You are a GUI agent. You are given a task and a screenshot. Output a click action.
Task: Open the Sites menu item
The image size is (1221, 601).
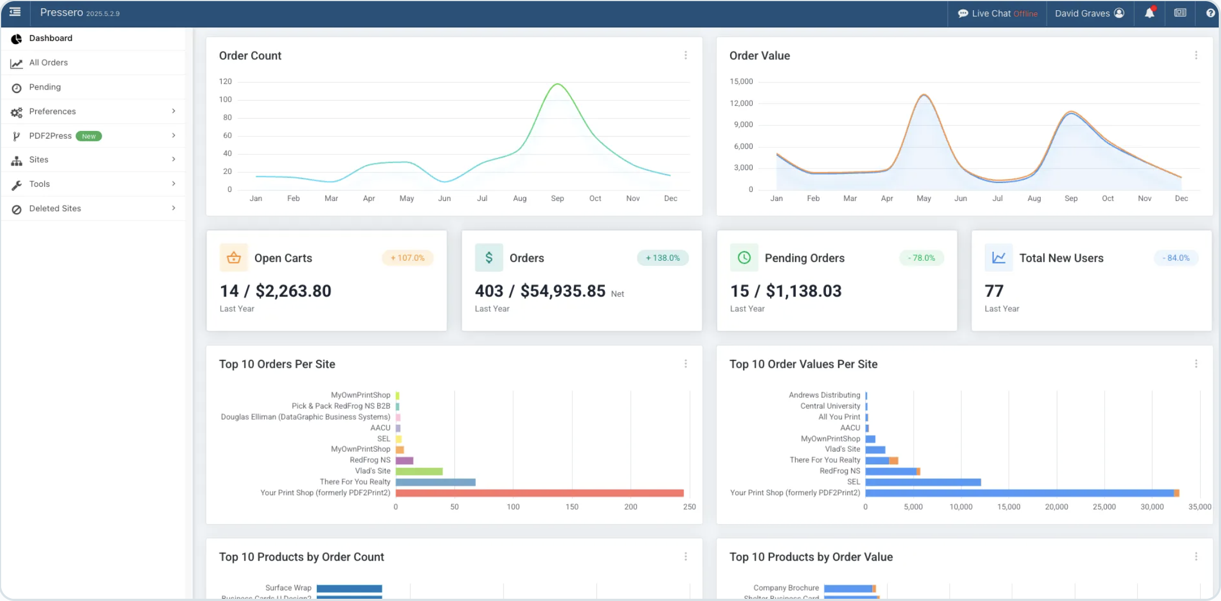93,159
